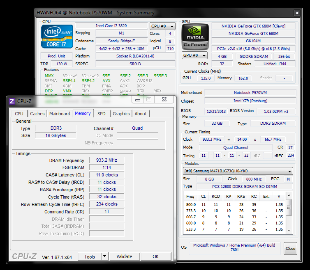Click the CPU-Z purple Z title icon
Image resolution: width=310 pixels, height=270 pixels.
(x=12, y=101)
